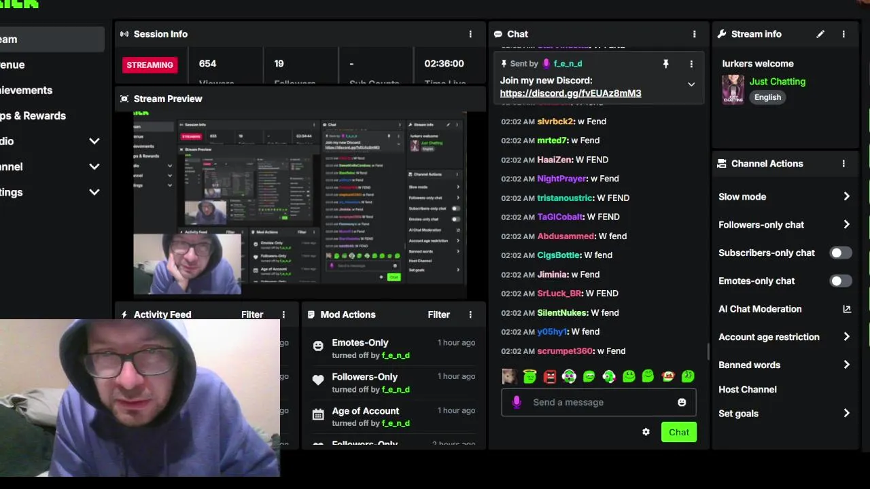Screen dimensions: 870x489
Task: Click chat username tristanoustric
Action: point(565,198)
